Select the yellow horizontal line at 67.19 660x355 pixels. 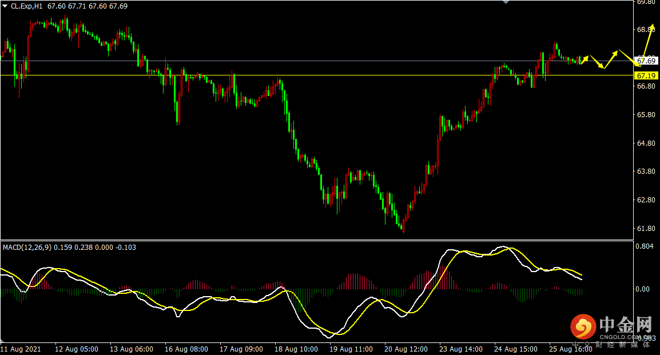click(x=316, y=75)
